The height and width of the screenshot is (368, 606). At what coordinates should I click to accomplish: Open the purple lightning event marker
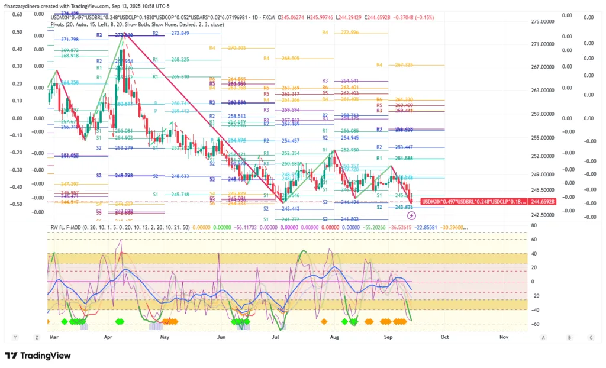click(x=412, y=216)
